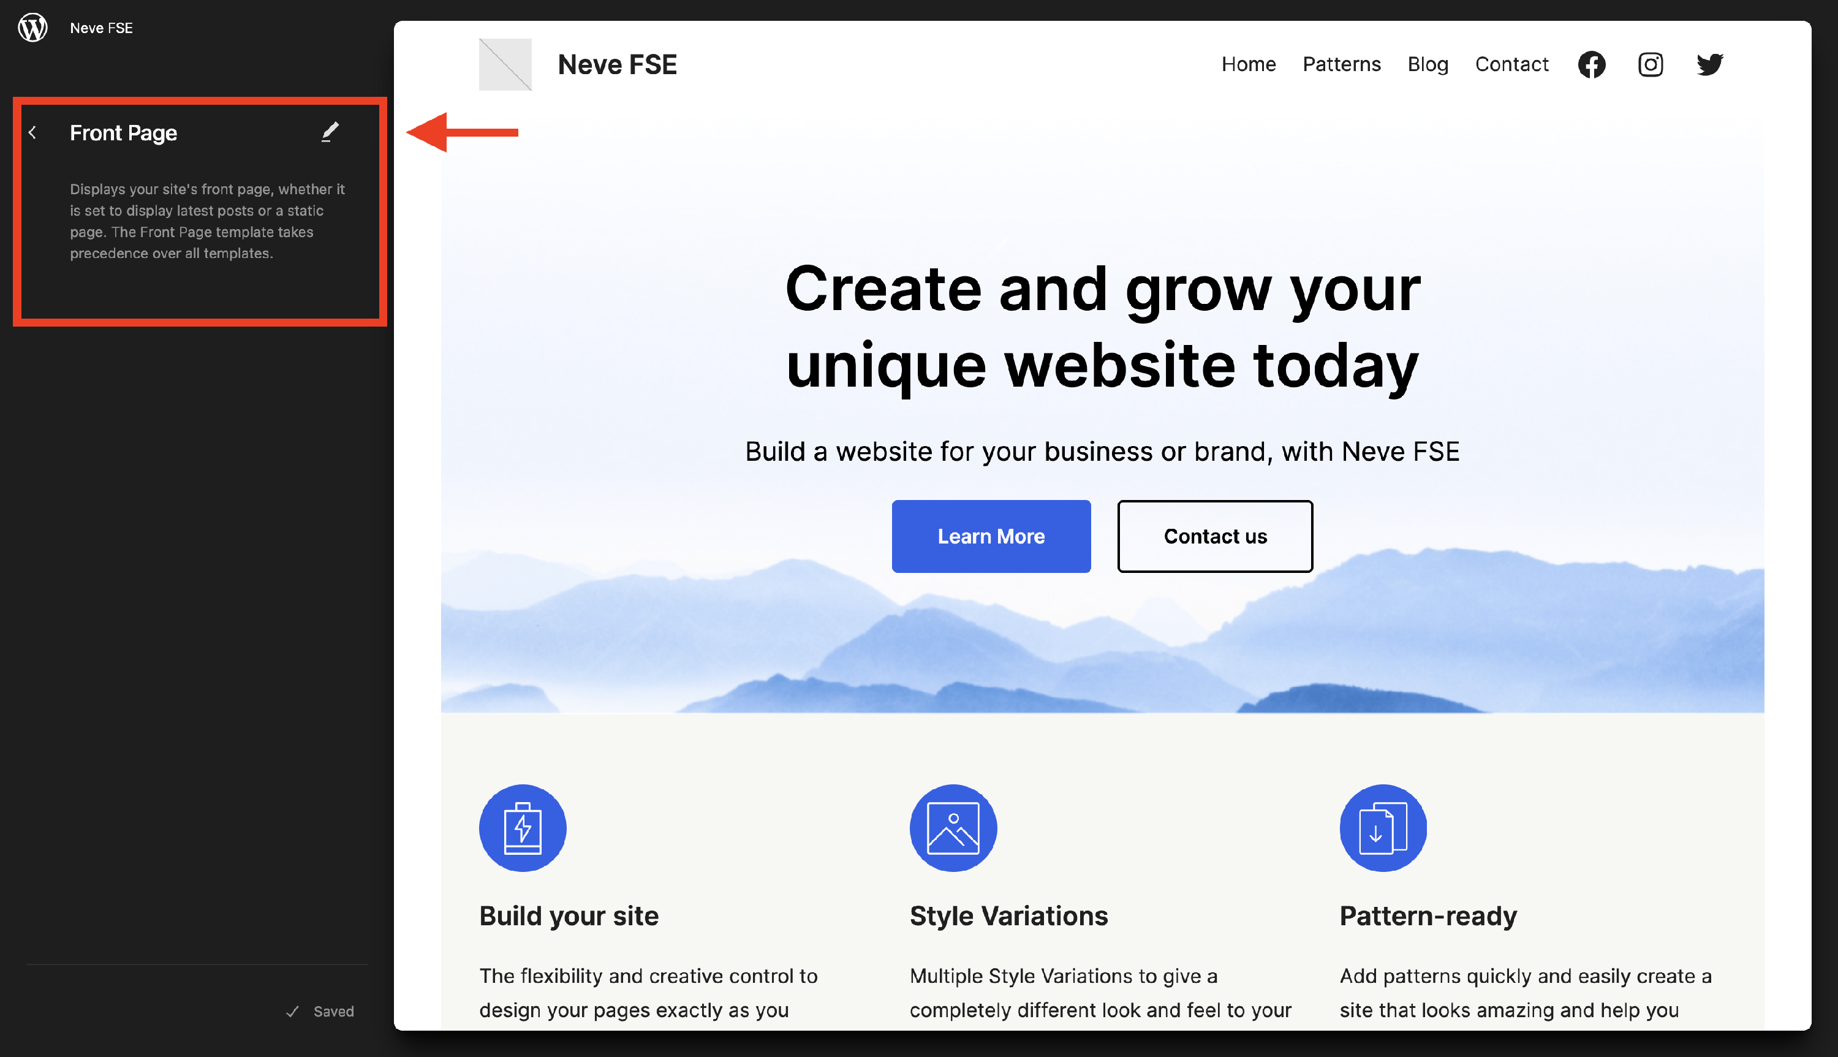Viewport: 1838px width, 1057px height.
Task: Click the WordPress logo icon
Action: point(32,28)
